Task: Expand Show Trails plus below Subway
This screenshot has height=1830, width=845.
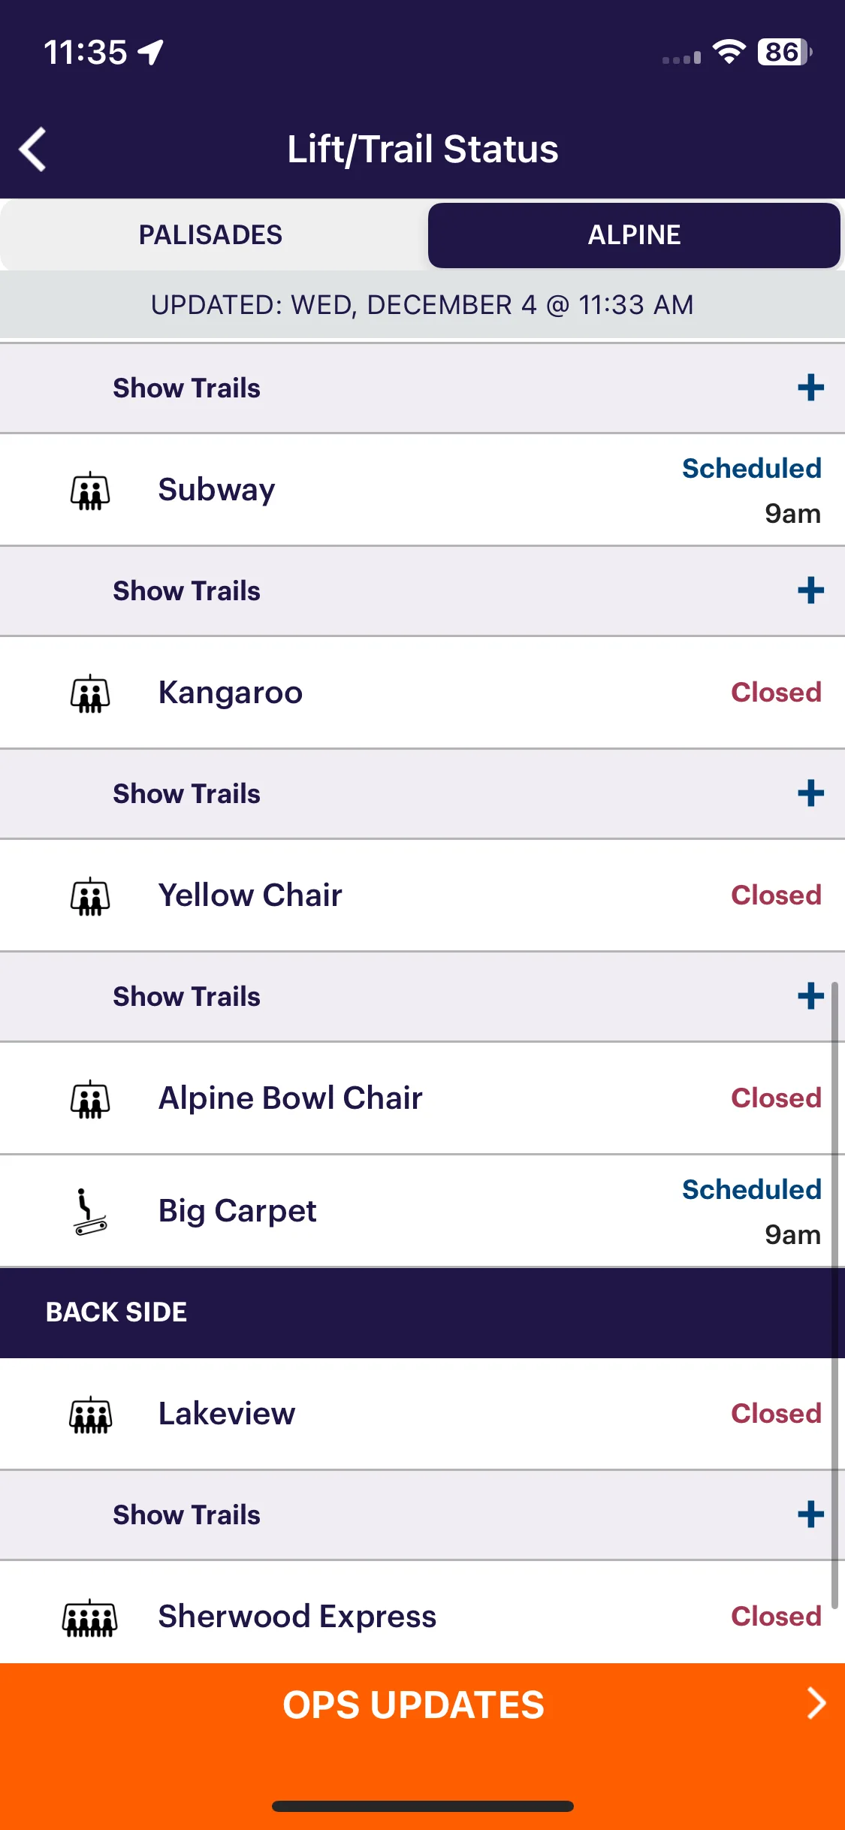Action: (x=810, y=590)
